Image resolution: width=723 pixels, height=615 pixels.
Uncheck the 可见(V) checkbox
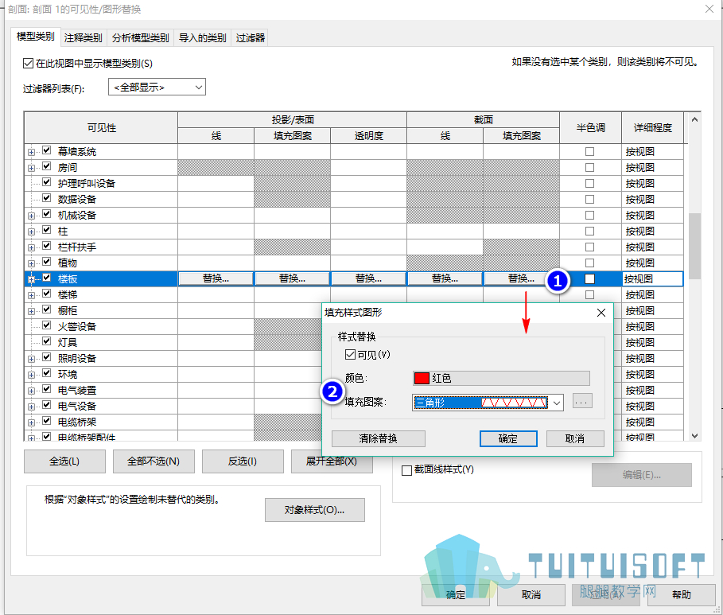click(350, 354)
